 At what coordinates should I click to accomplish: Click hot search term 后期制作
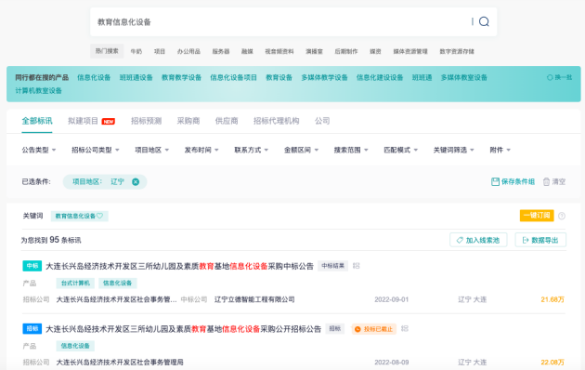345,51
